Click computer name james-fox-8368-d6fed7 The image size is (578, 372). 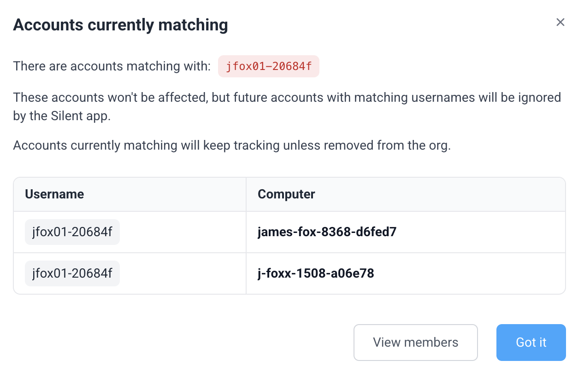[x=327, y=232]
